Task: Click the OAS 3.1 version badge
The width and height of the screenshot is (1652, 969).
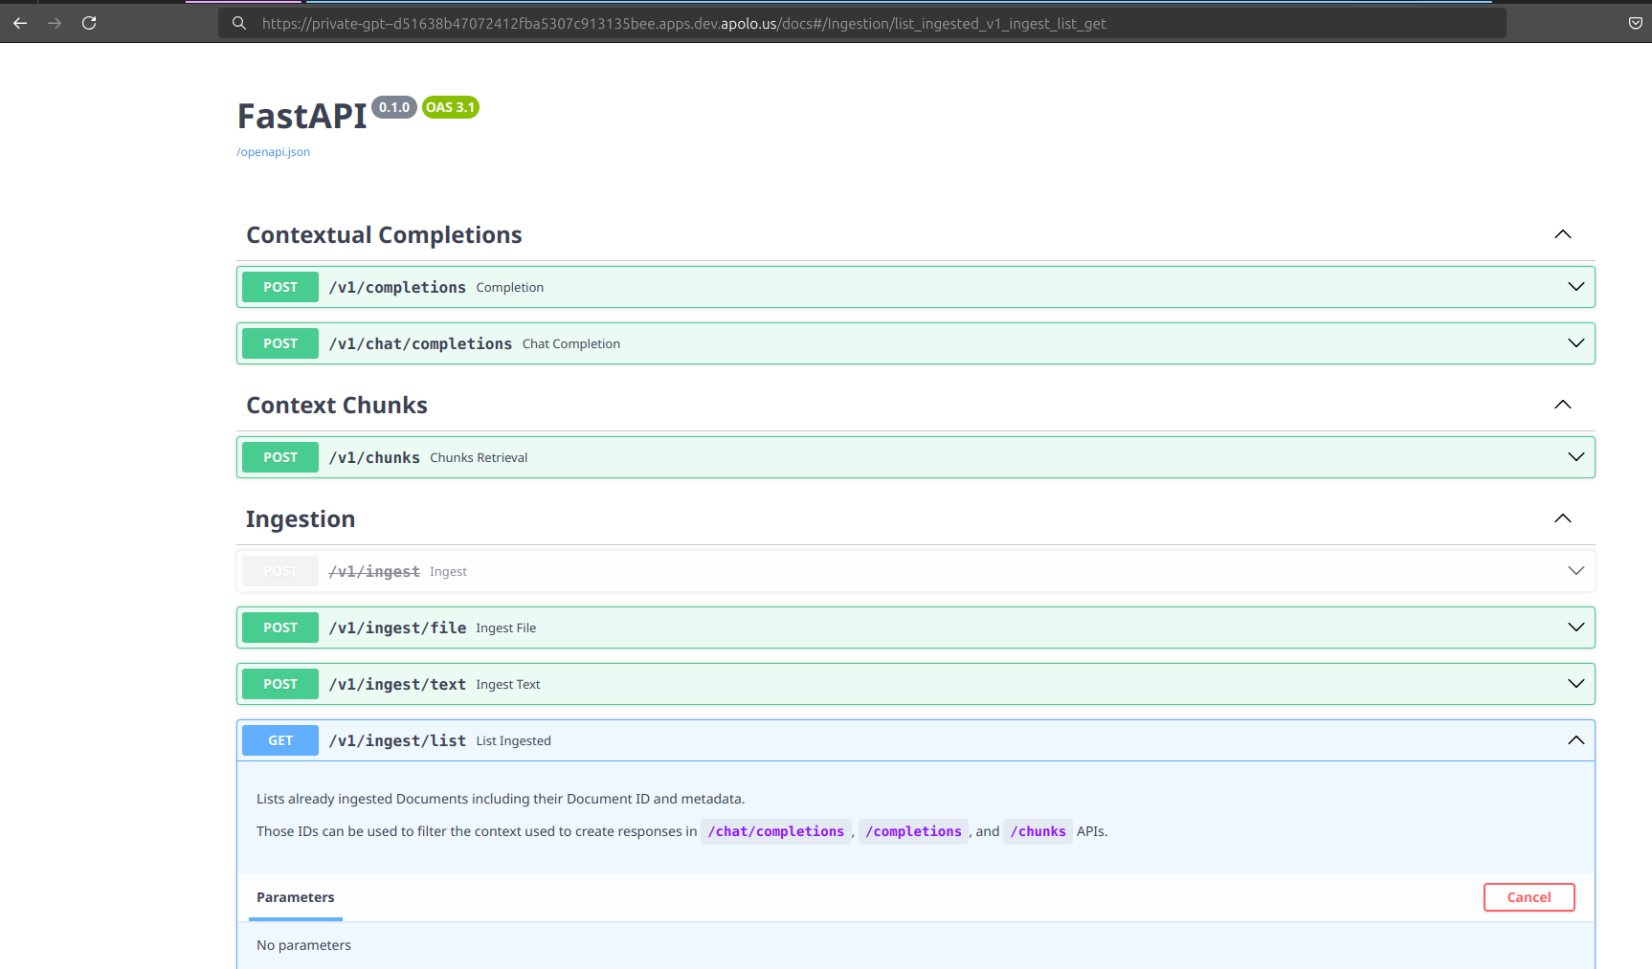Action: tap(450, 107)
